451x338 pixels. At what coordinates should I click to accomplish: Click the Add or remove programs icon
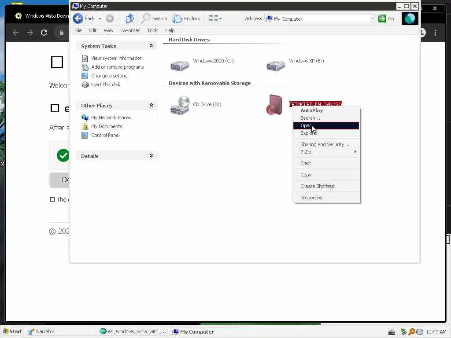click(x=85, y=67)
